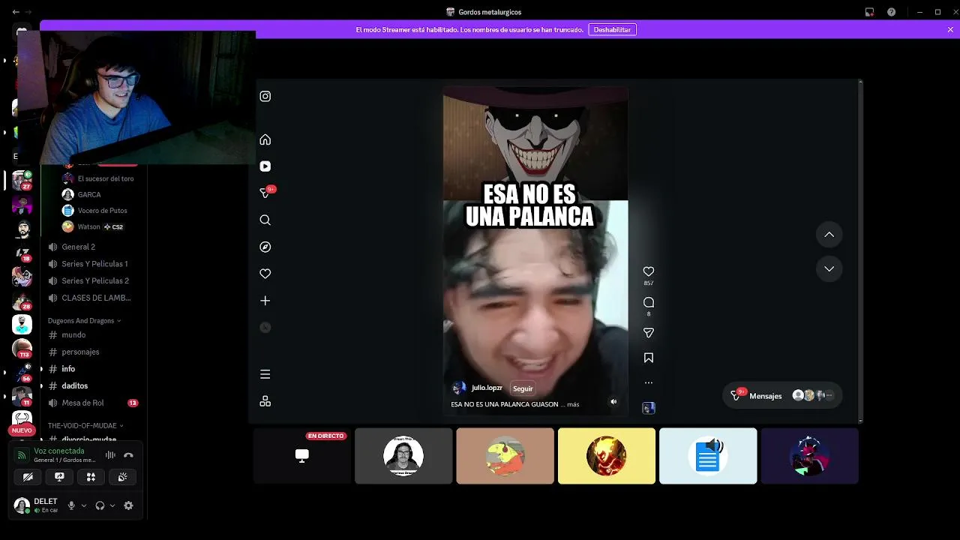This screenshot has height=540, width=960.
Task: Open the reel comments bubble
Action: tap(649, 302)
